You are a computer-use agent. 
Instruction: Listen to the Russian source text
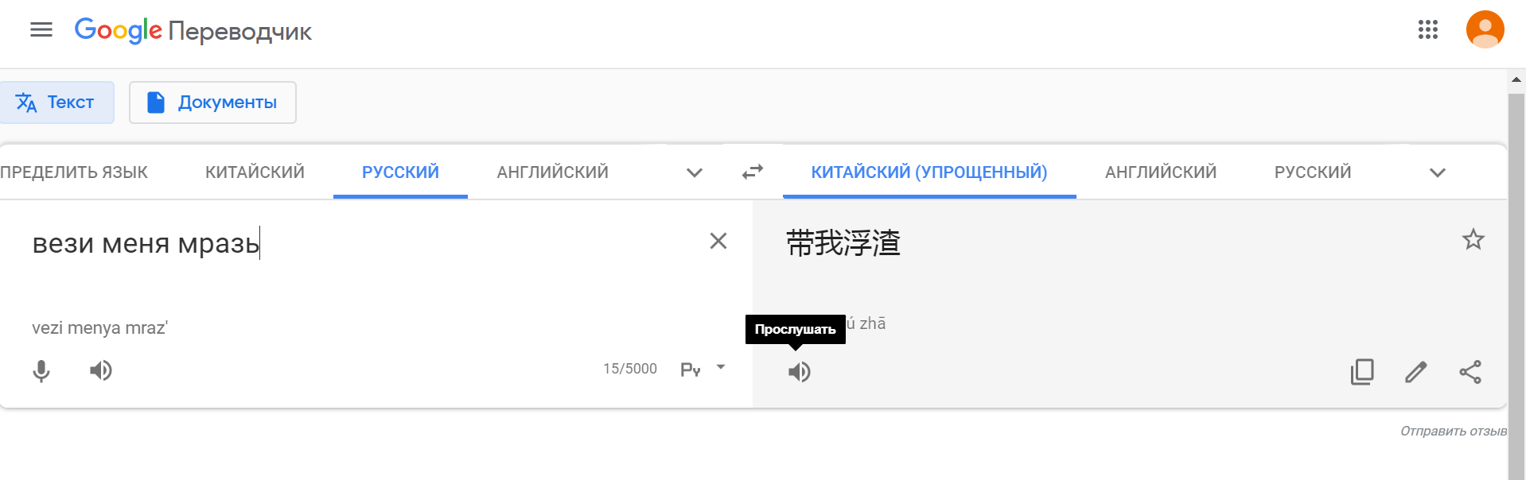pyautogui.click(x=101, y=370)
